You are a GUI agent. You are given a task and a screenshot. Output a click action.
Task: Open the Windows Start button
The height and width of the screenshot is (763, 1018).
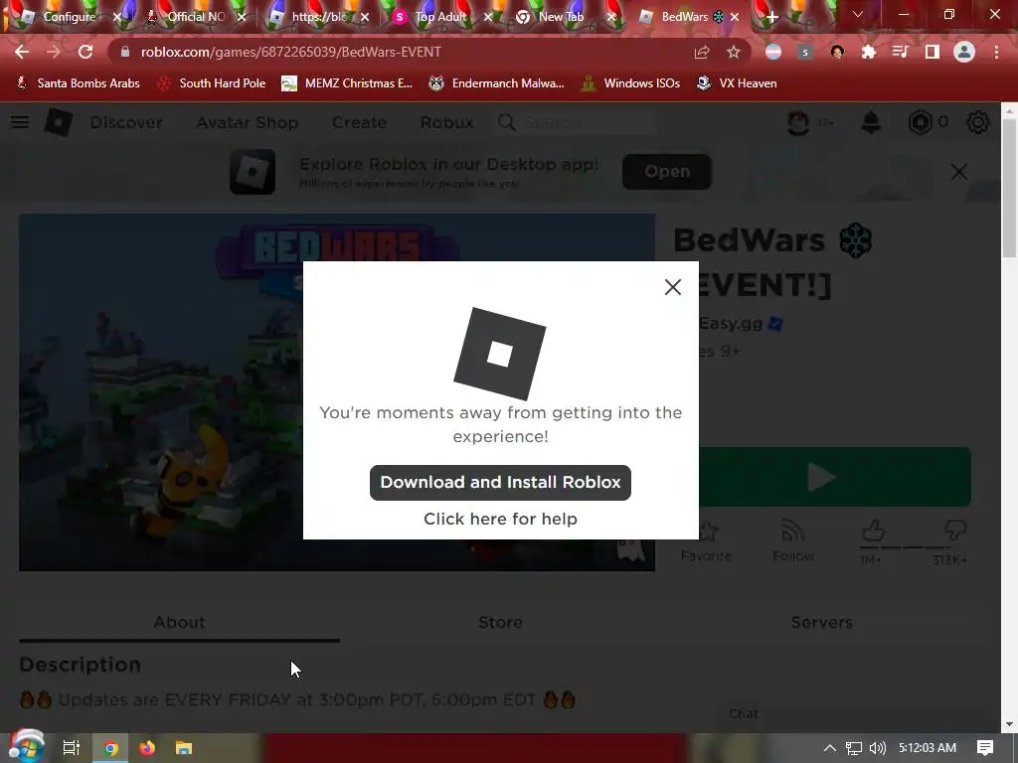(x=26, y=747)
